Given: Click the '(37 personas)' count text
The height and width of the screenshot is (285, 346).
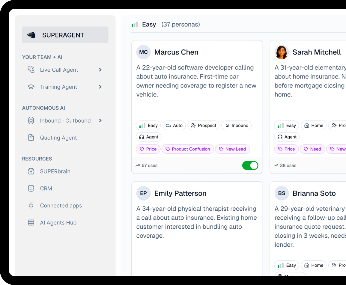Looking at the screenshot, I should point(180,25).
